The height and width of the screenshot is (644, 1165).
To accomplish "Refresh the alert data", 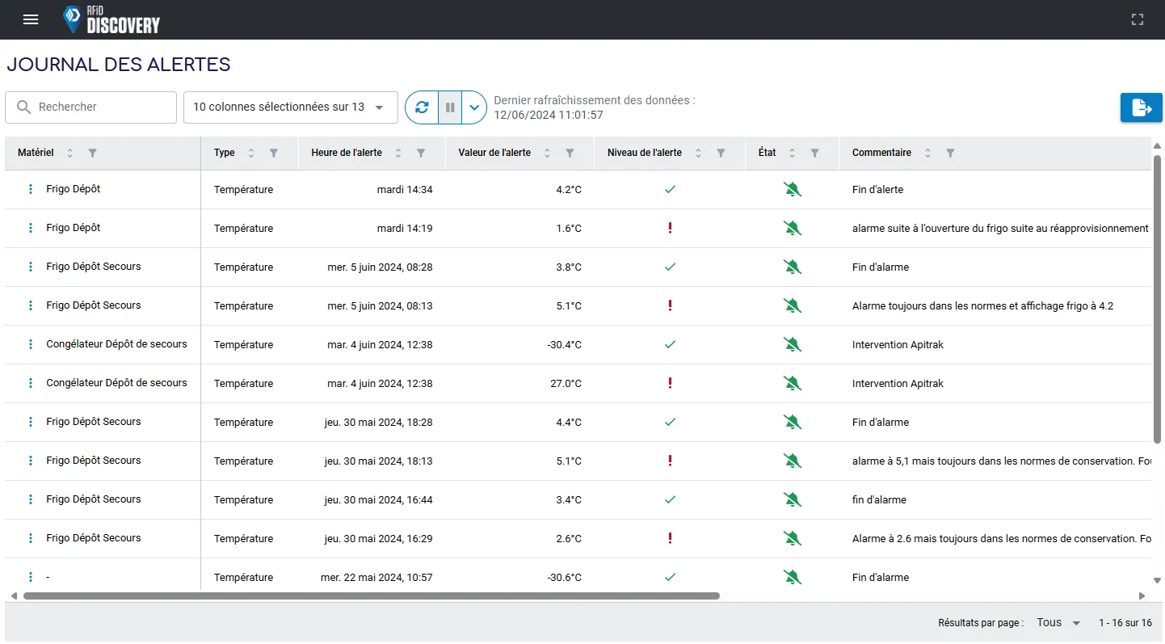I will (x=422, y=107).
